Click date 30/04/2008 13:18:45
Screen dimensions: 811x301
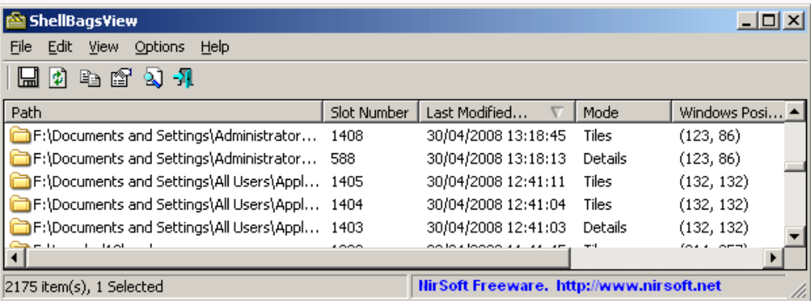pyautogui.click(x=496, y=136)
